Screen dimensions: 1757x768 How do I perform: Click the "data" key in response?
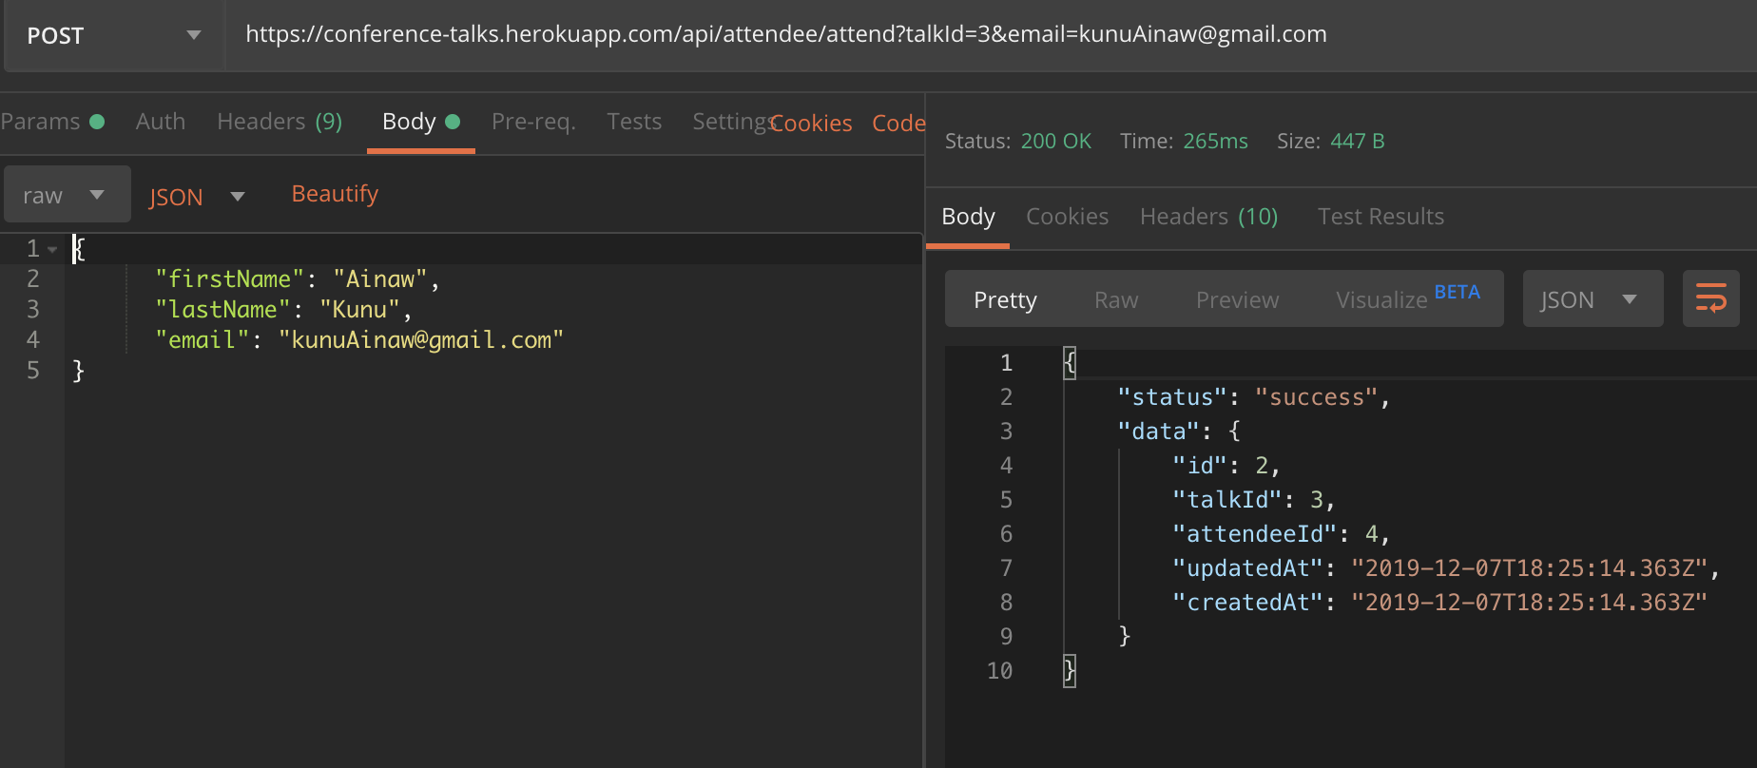pyautogui.click(x=1158, y=432)
